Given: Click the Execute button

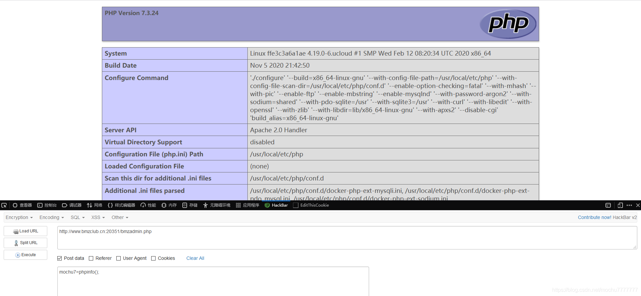Looking at the screenshot, I should tap(25, 255).
